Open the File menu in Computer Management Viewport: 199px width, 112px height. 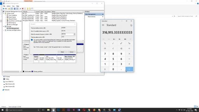pyautogui.click(x=4, y=6)
